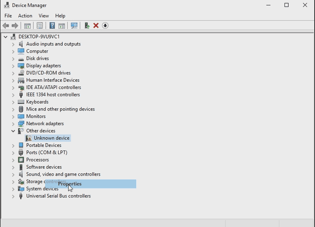Expand Sound, video and game controllers
This screenshot has width=315, height=227.
(13, 175)
